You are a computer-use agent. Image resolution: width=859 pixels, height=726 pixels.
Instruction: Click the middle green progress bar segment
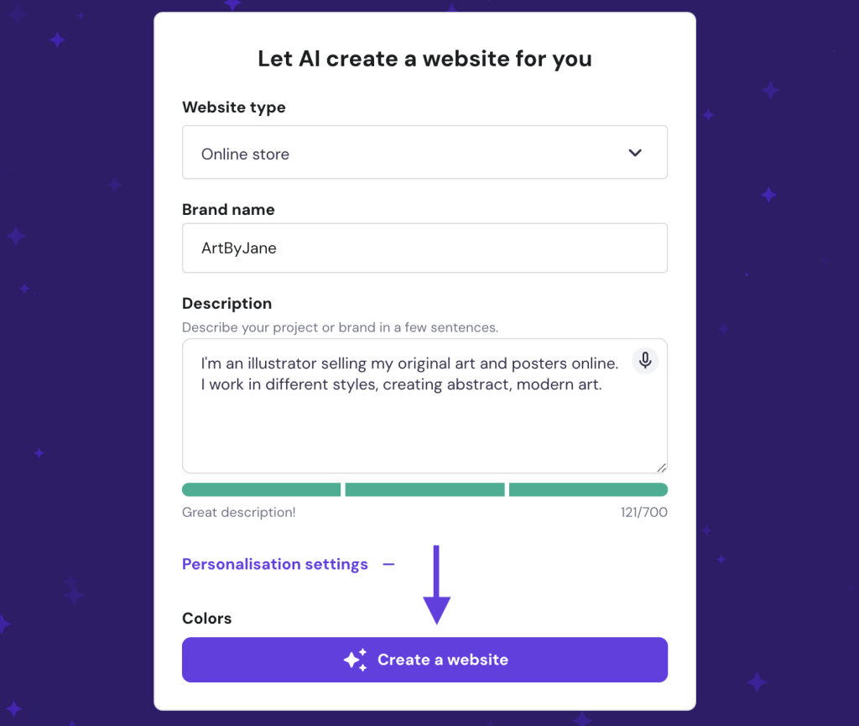(x=424, y=489)
